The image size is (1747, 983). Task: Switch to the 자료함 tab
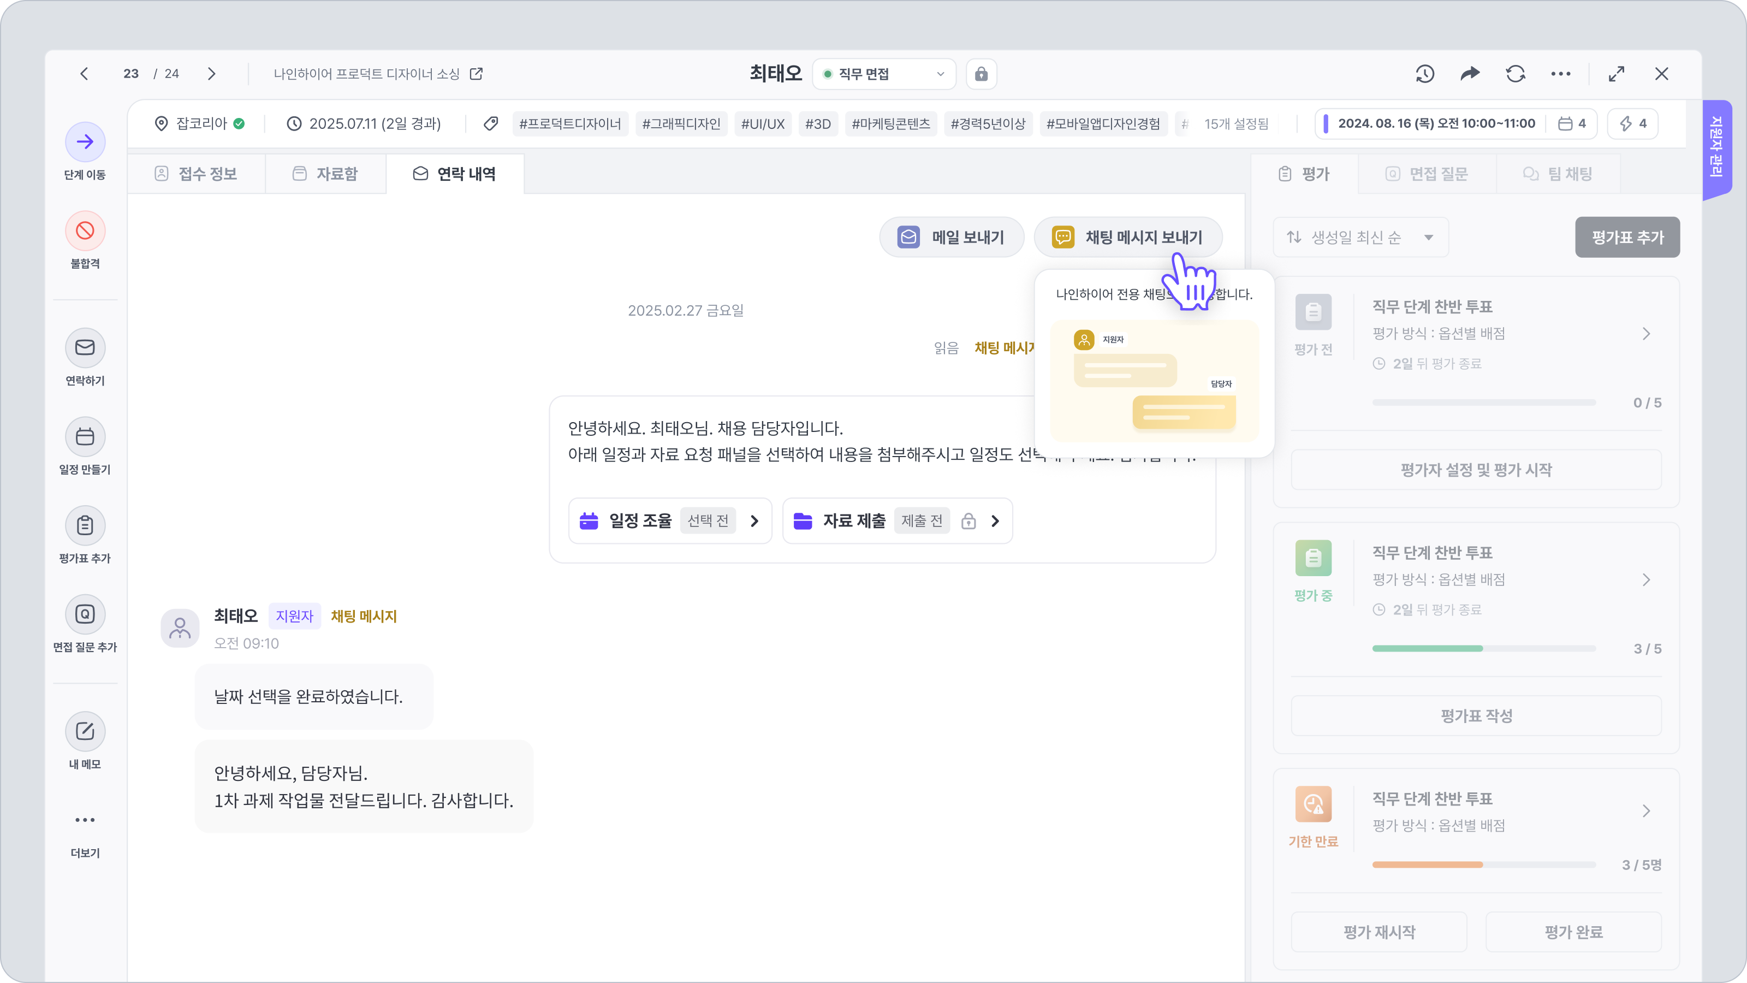coord(325,174)
